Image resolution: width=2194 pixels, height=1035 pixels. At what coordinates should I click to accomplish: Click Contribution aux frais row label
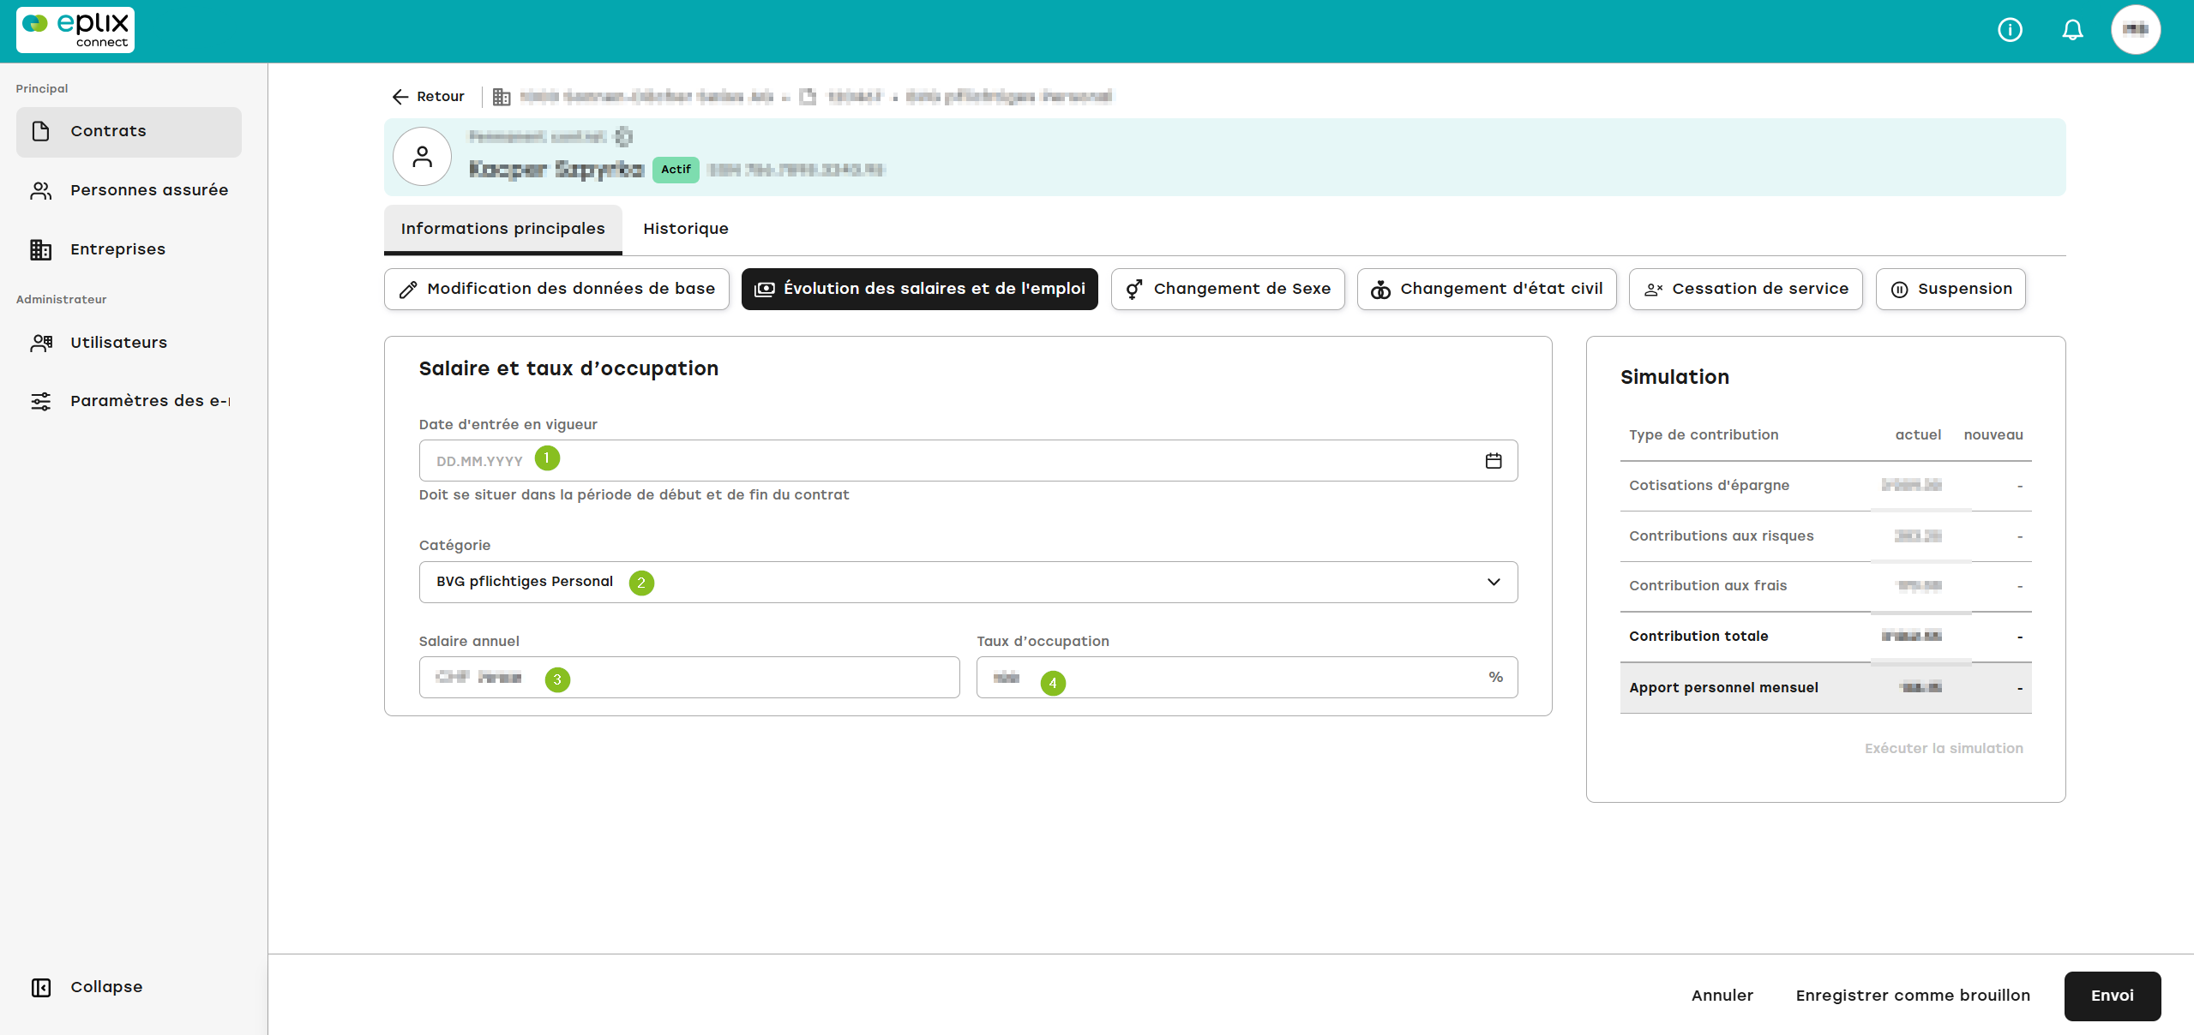point(1708,586)
